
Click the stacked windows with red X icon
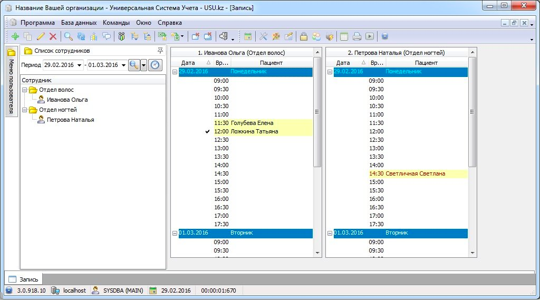208,36
